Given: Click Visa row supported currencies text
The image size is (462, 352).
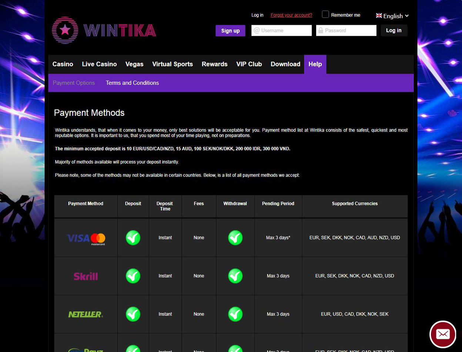Looking at the screenshot, I should [355, 238].
